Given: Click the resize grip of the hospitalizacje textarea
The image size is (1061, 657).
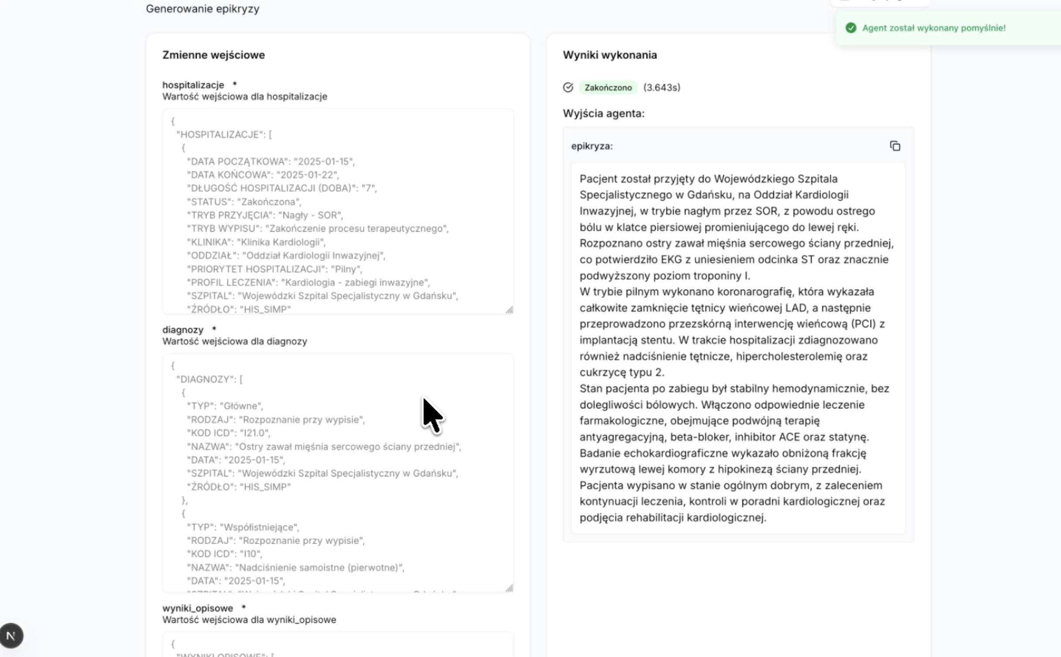Looking at the screenshot, I should [x=510, y=309].
